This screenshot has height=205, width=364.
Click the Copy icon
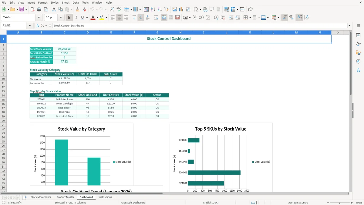[61, 9]
